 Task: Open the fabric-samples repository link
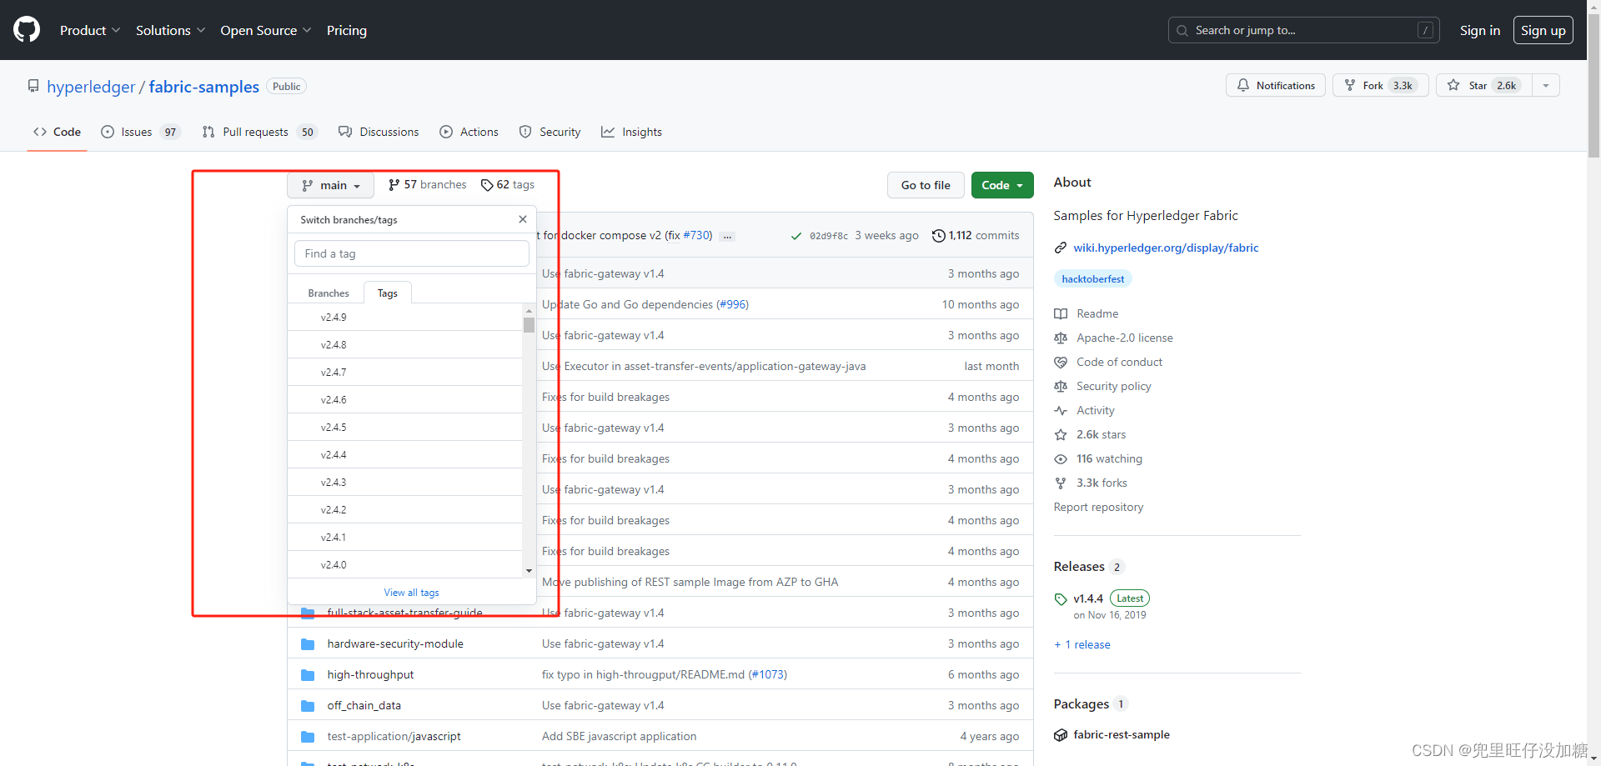[204, 87]
